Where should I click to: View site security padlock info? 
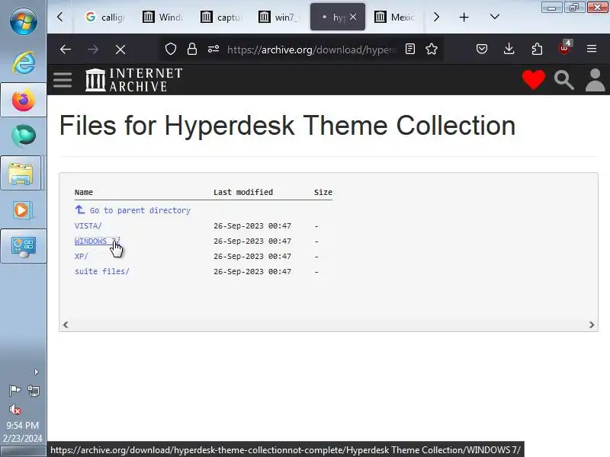(x=192, y=49)
